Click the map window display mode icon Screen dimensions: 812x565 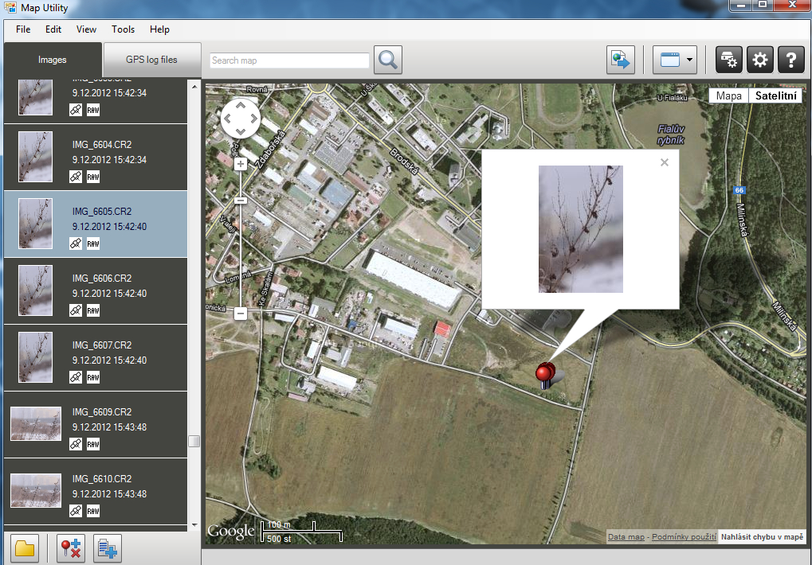[x=669, y=60]
